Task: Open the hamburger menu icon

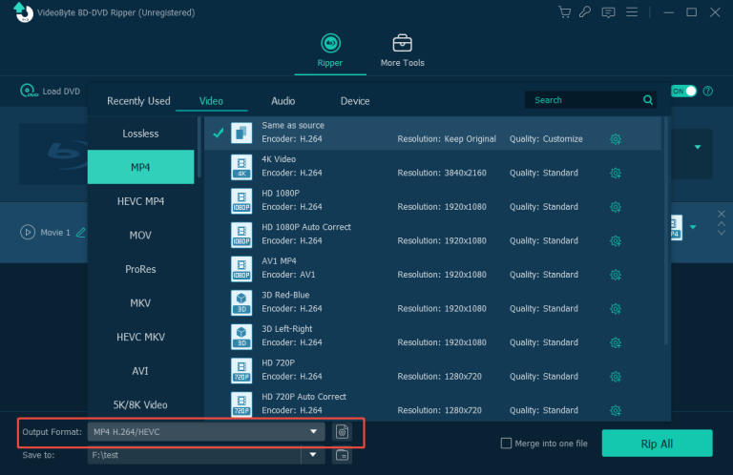Action: [632, 12]
